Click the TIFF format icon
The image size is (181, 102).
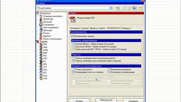click(x=41, y=59)
